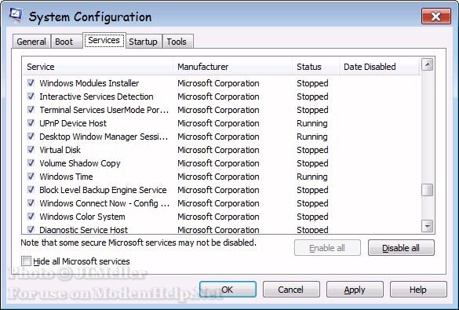Click the Disable all button
459x310 pixels.
coord(401,248)
